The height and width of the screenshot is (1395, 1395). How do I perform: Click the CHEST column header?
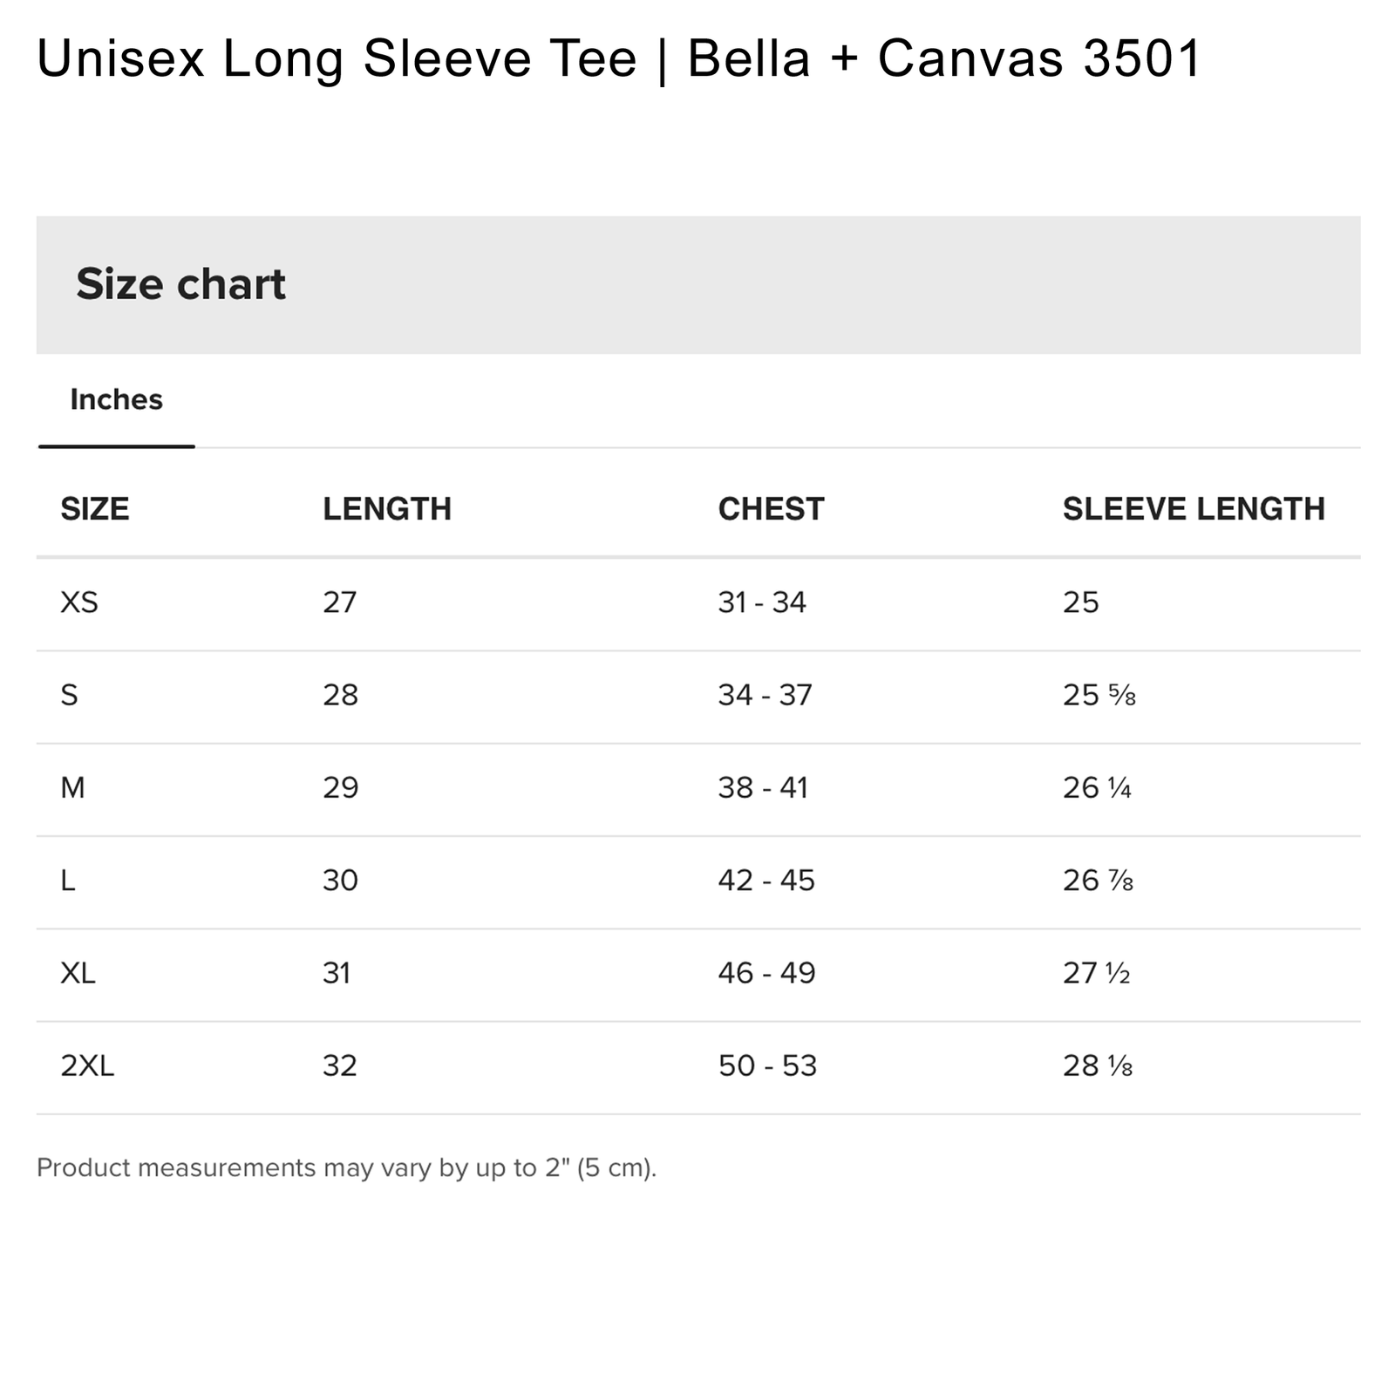(771, 509)
